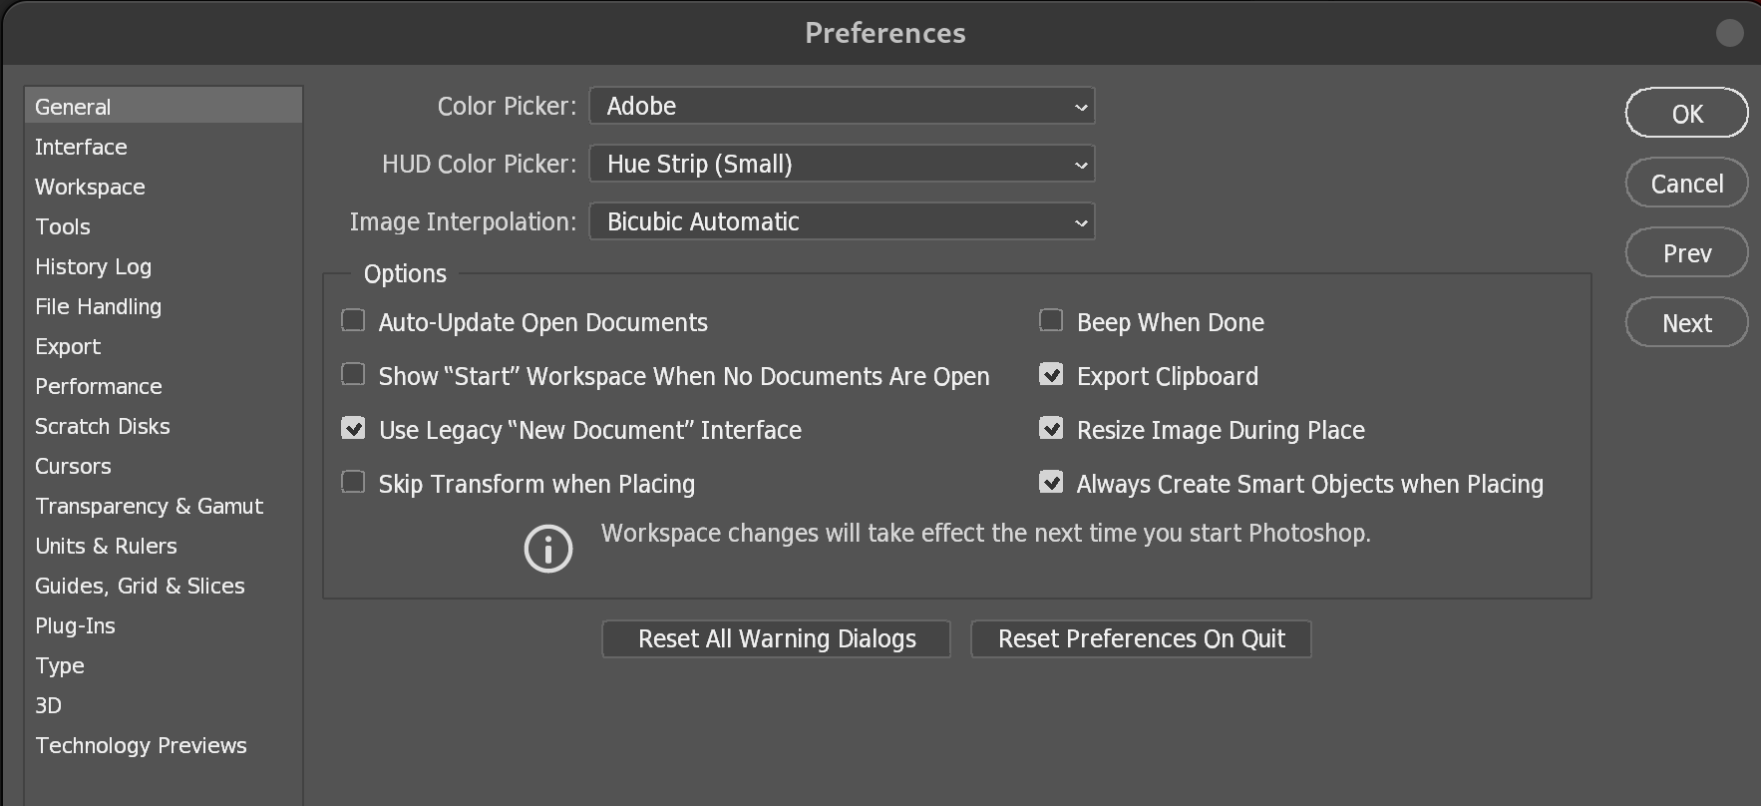Switch to the Interface preferences section
1761x806 pixels.
82,147
